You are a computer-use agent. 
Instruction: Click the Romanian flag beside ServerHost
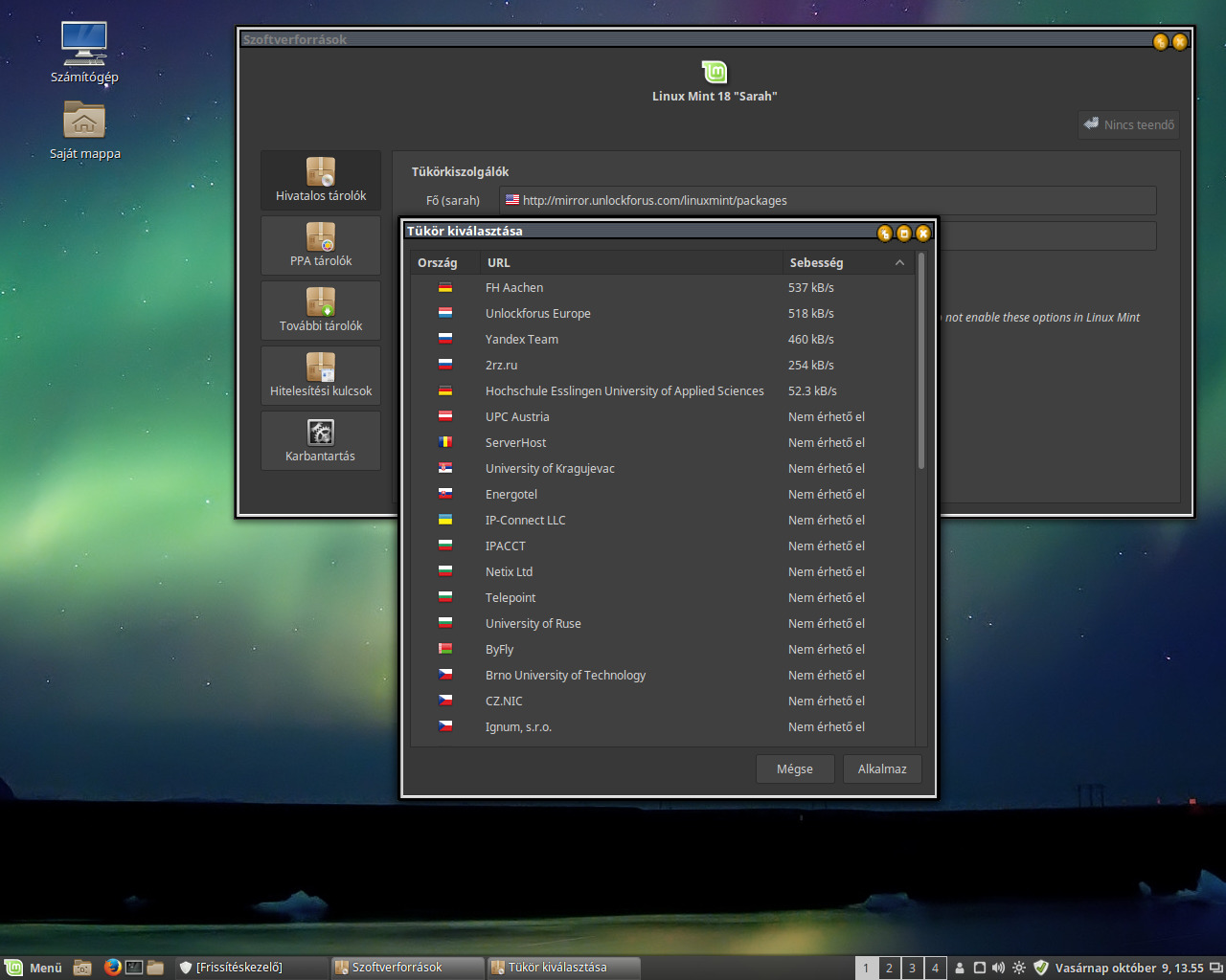445,442
